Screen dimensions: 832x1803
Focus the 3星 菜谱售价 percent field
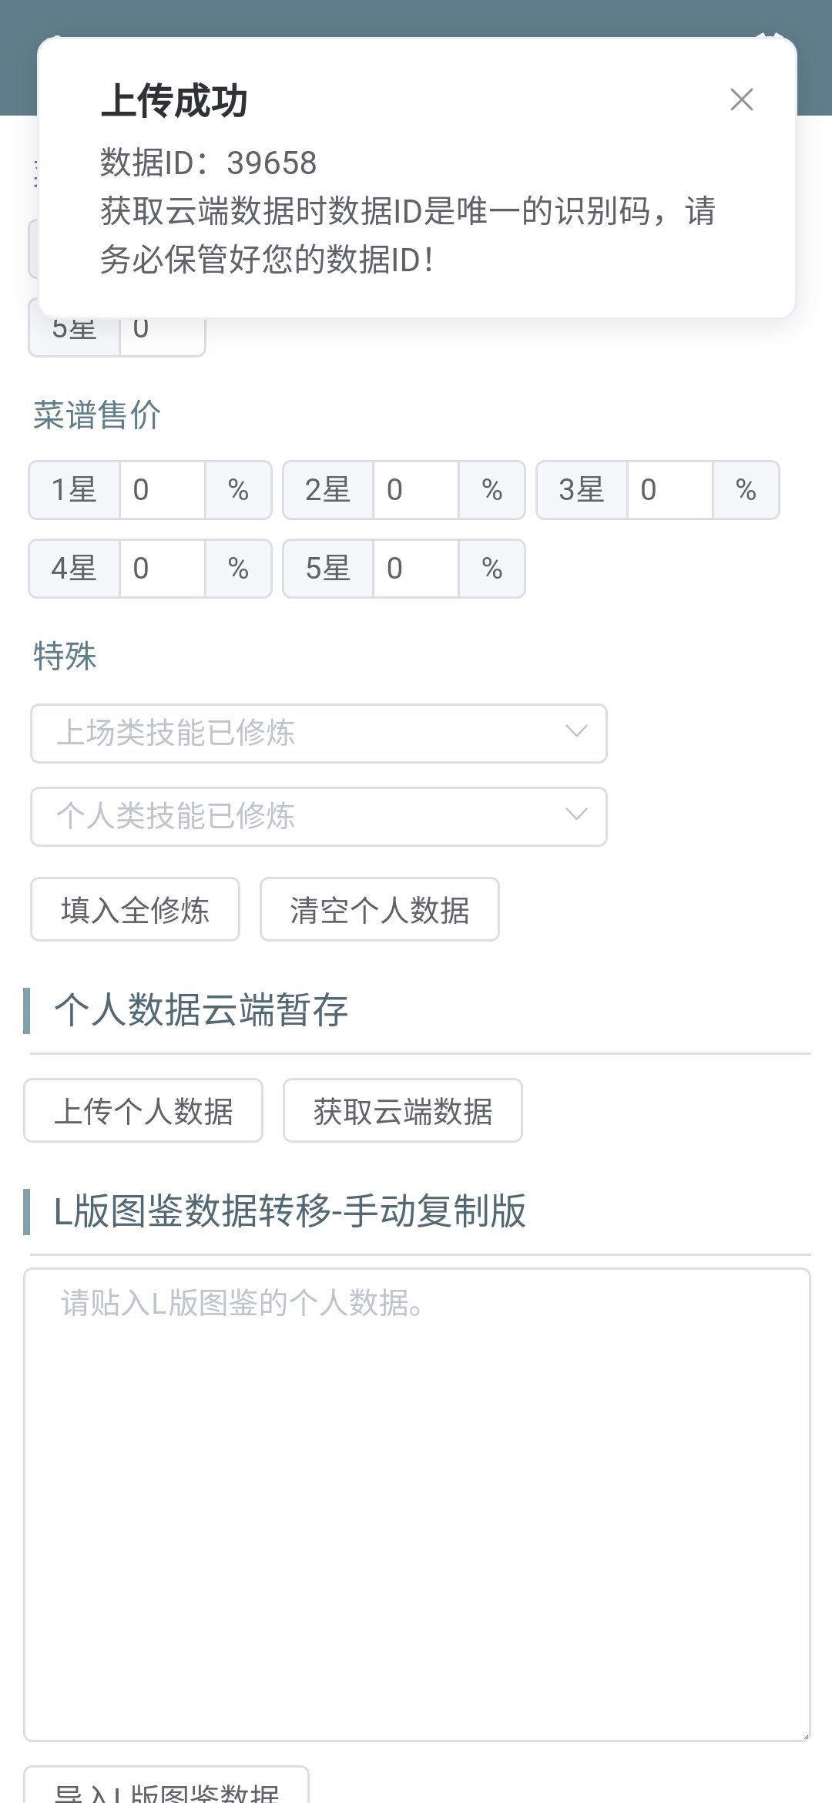pyautogui.click(x=670, y=490)
